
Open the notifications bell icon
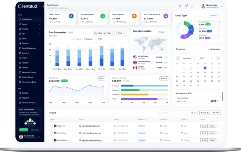(186, 6)
